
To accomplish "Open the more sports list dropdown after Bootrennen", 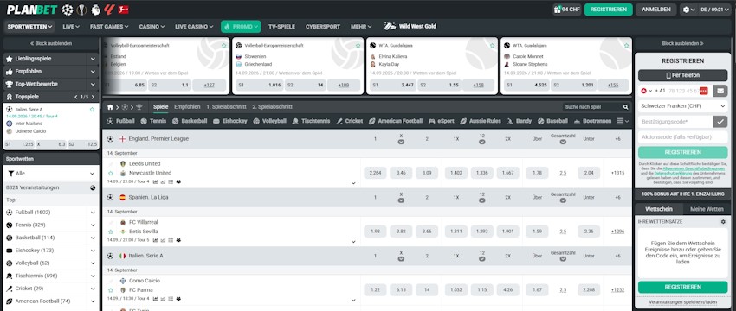I will (623, 121).
